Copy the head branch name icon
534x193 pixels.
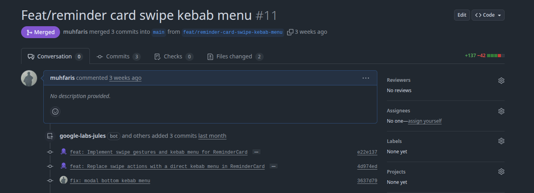click(x=290, y=32)
